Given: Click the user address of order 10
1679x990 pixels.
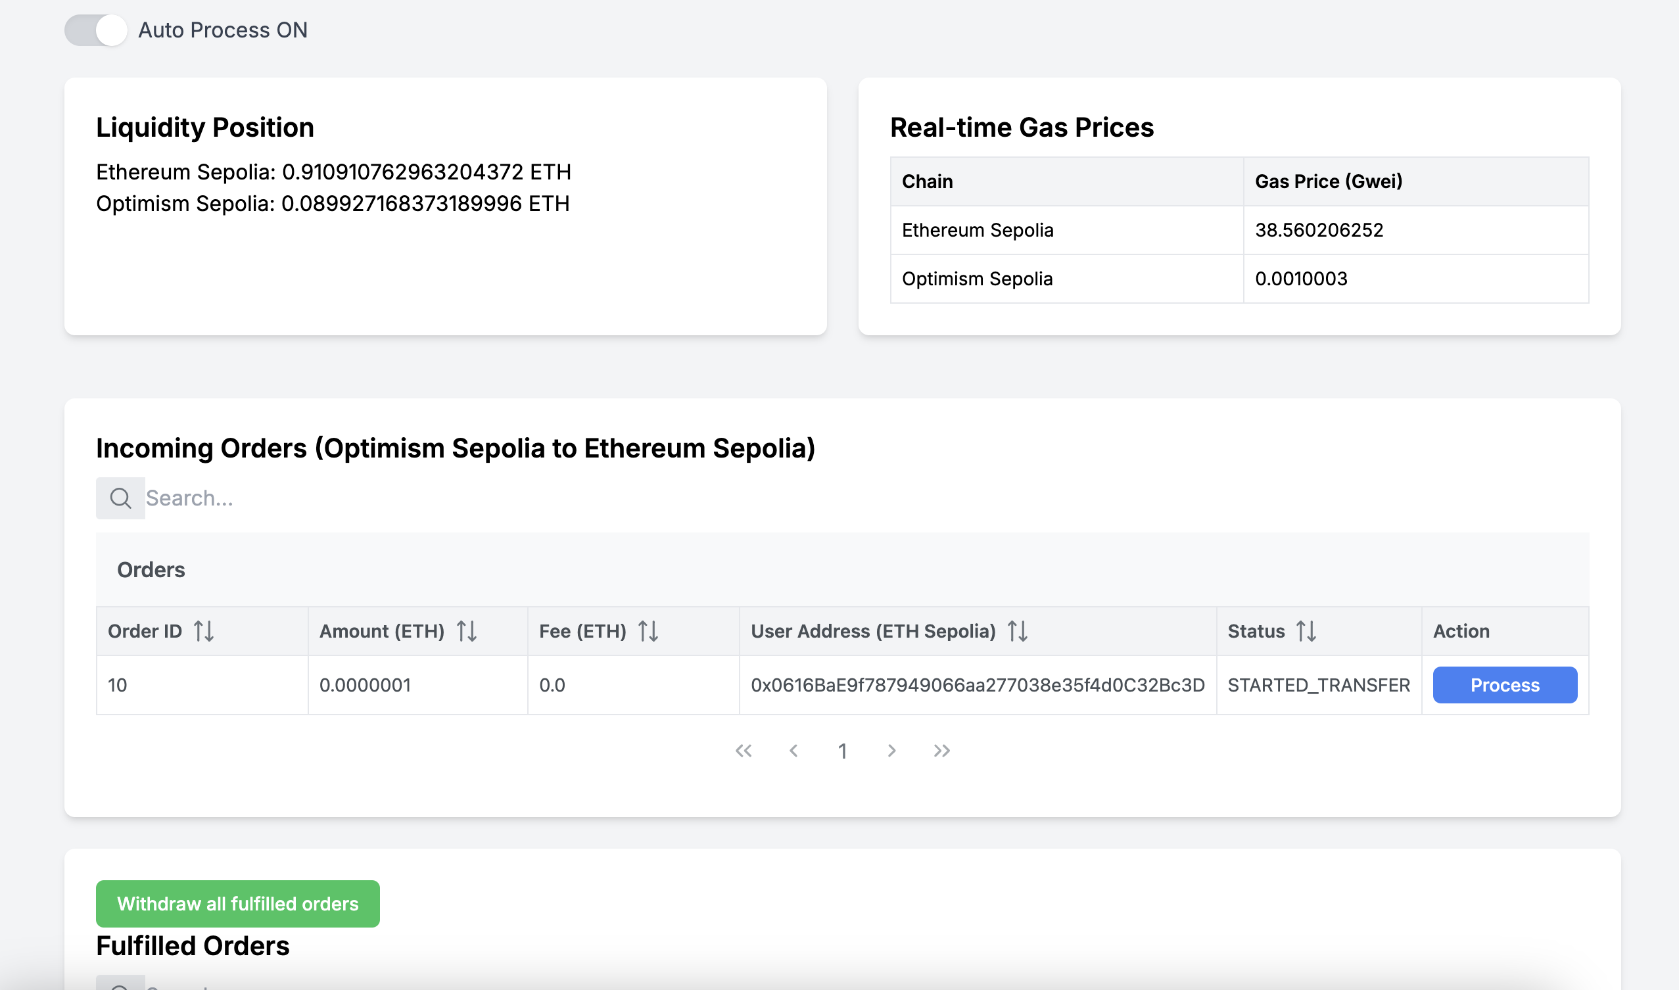Looking at the screenshot, I should [978, 685].
